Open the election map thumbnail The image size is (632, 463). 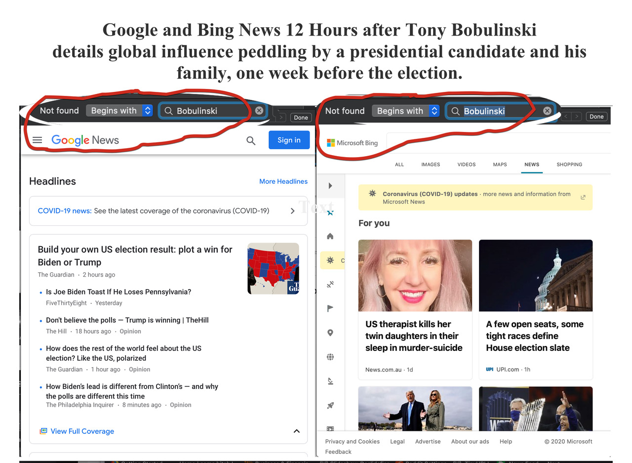273,268
